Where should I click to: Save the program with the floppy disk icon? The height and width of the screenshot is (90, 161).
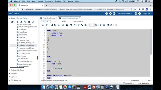(x=52, y=25)
